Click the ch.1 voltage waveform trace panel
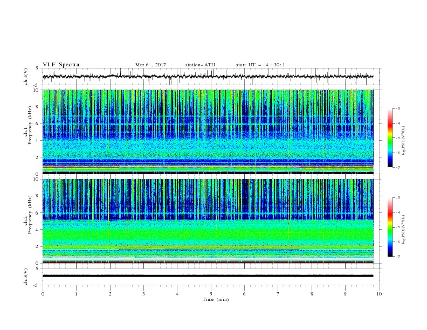The height and width of the screenshot is (330, 427). click(x=212, y=77)
